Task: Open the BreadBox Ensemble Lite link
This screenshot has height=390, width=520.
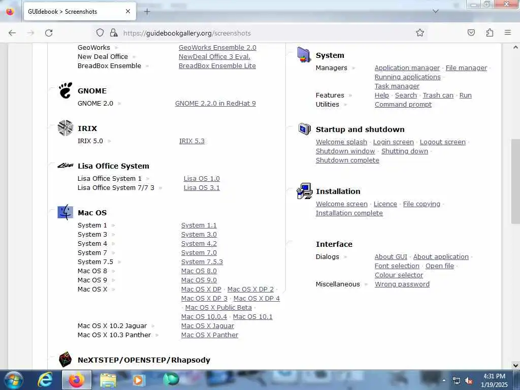Action: coord(217,66)
